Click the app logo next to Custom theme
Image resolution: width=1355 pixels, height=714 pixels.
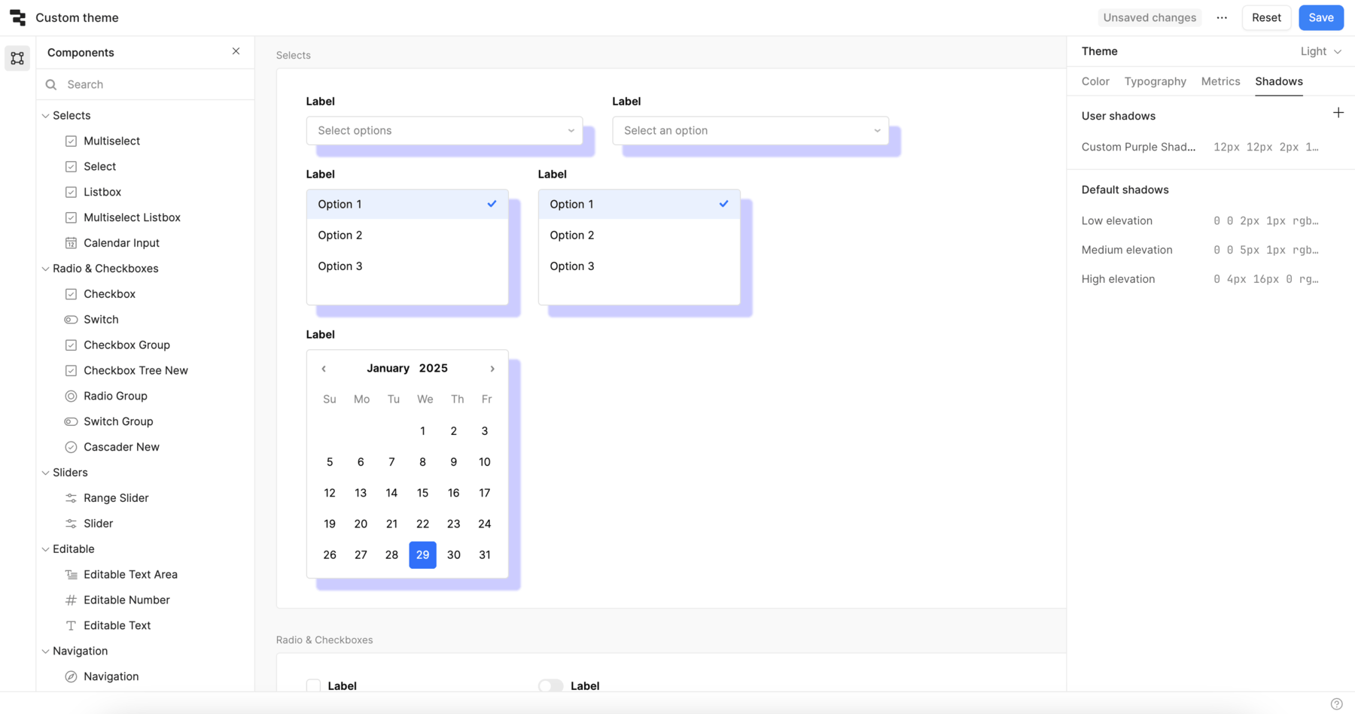pos(17,17)
